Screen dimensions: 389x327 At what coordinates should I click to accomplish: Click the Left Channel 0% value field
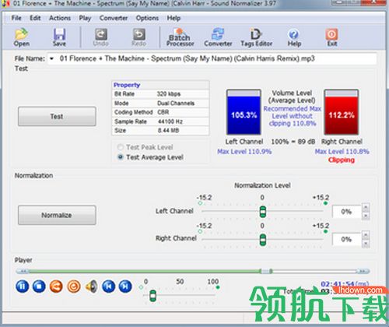point(347,212)
